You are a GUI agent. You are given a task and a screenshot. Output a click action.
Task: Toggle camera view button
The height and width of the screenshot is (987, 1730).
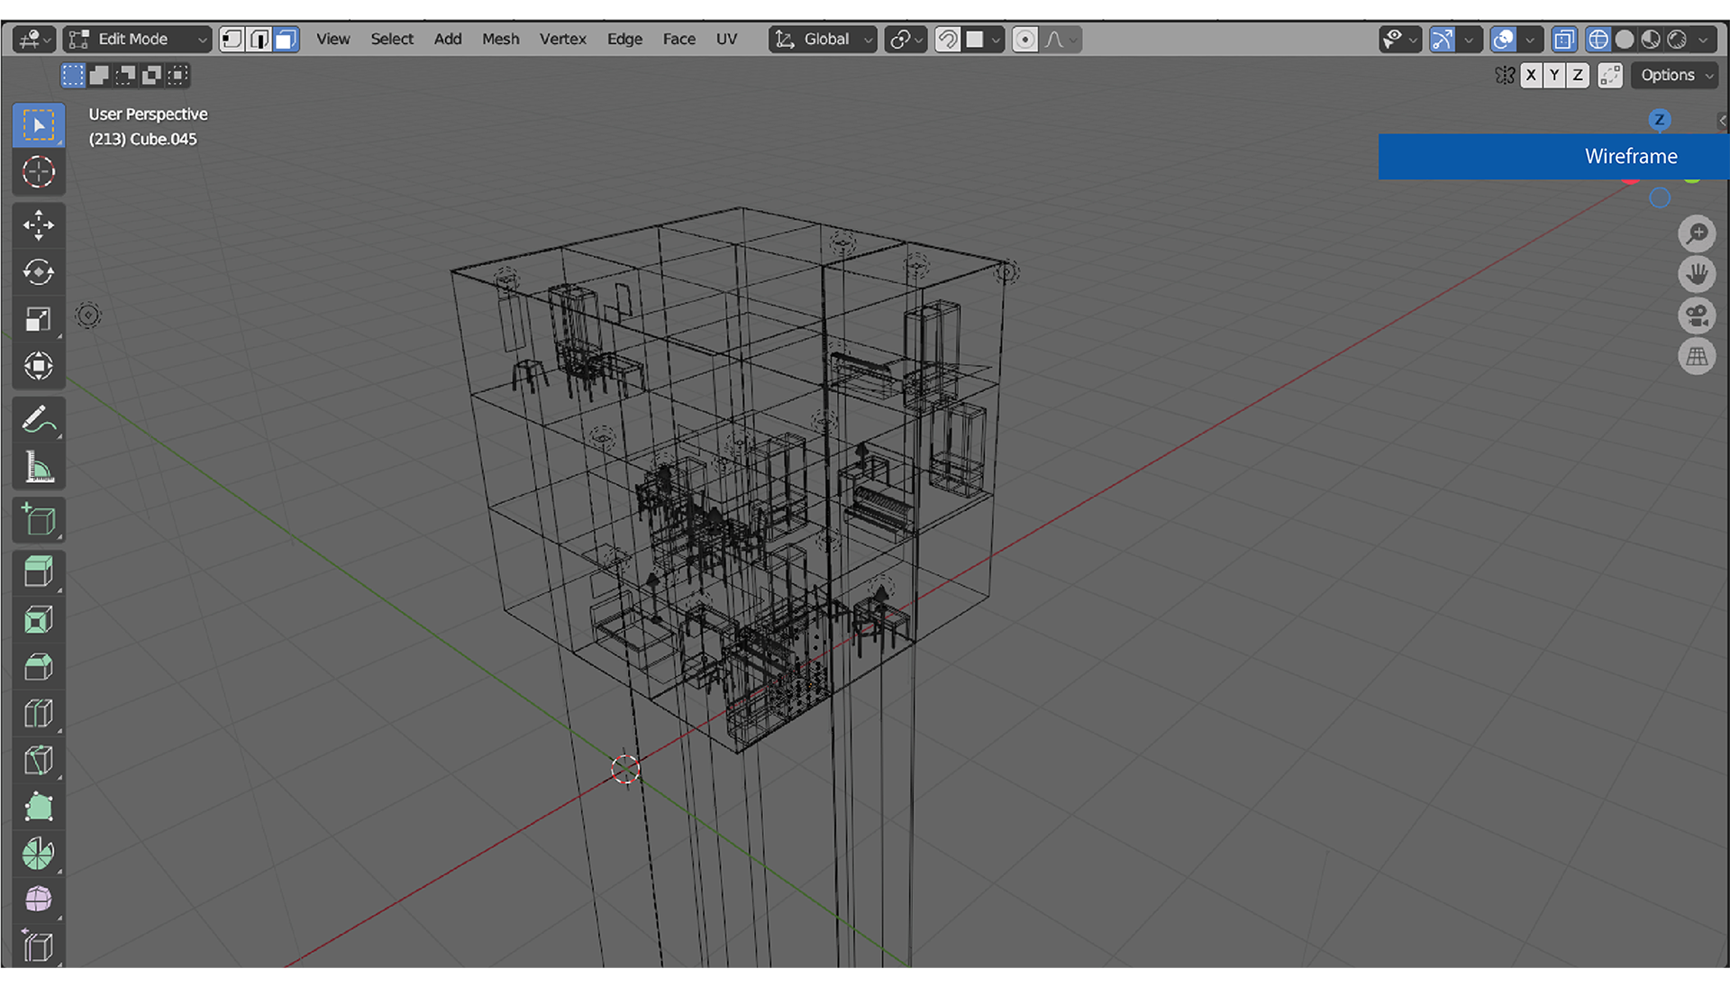(1697, 315)
